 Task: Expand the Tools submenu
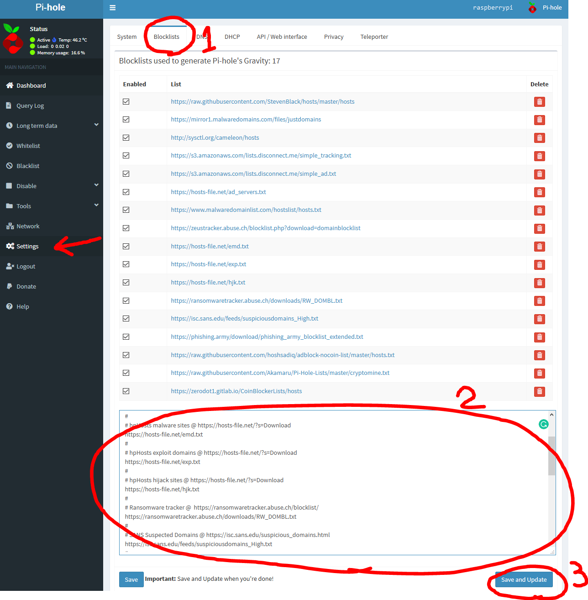pyautogui.click(x=52, y=206)
